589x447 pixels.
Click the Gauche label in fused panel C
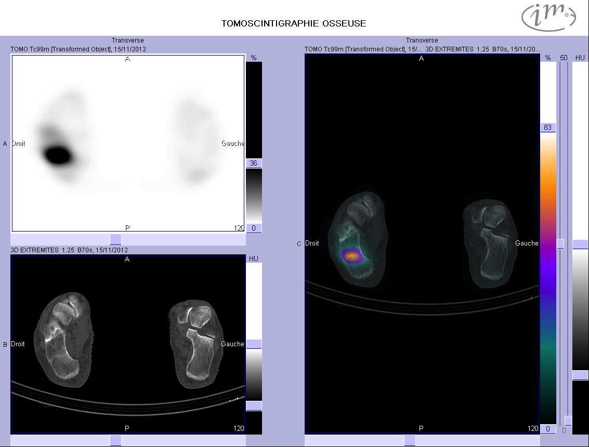point(527,243)
